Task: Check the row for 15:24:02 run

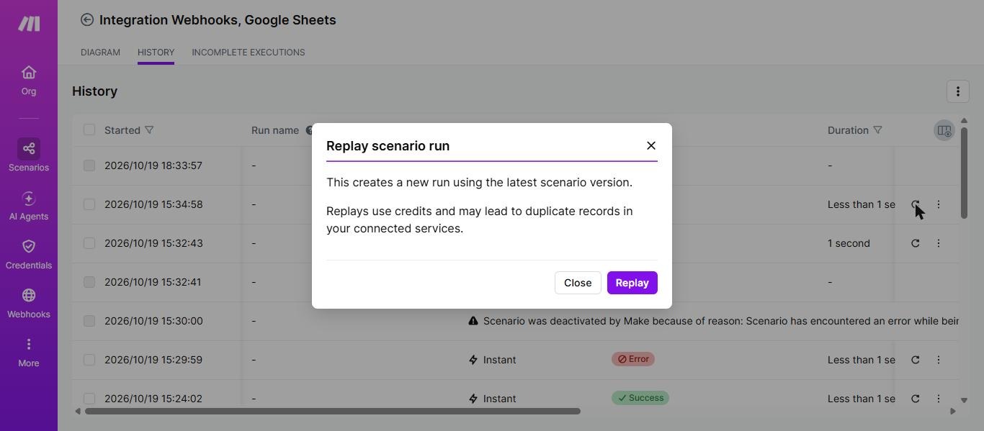Action: click(x=89, y=399)
